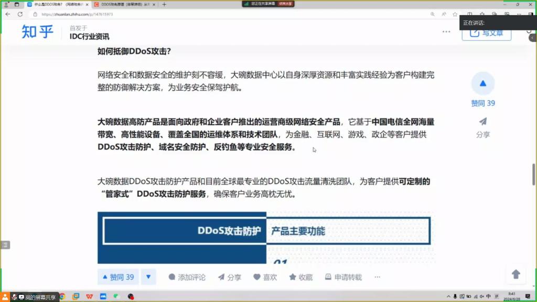Click the Zhihu logo

(37, 32)
